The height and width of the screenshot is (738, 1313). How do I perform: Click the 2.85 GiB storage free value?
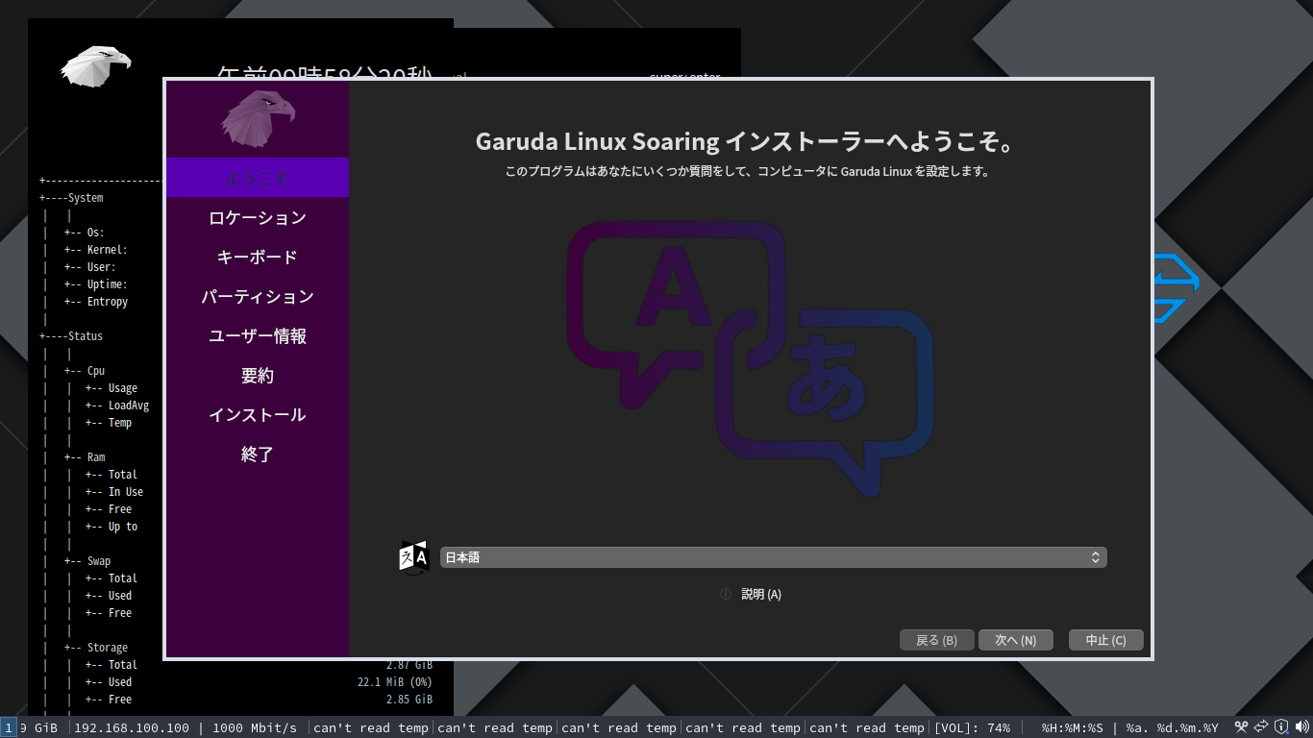(x=409, y=700)
